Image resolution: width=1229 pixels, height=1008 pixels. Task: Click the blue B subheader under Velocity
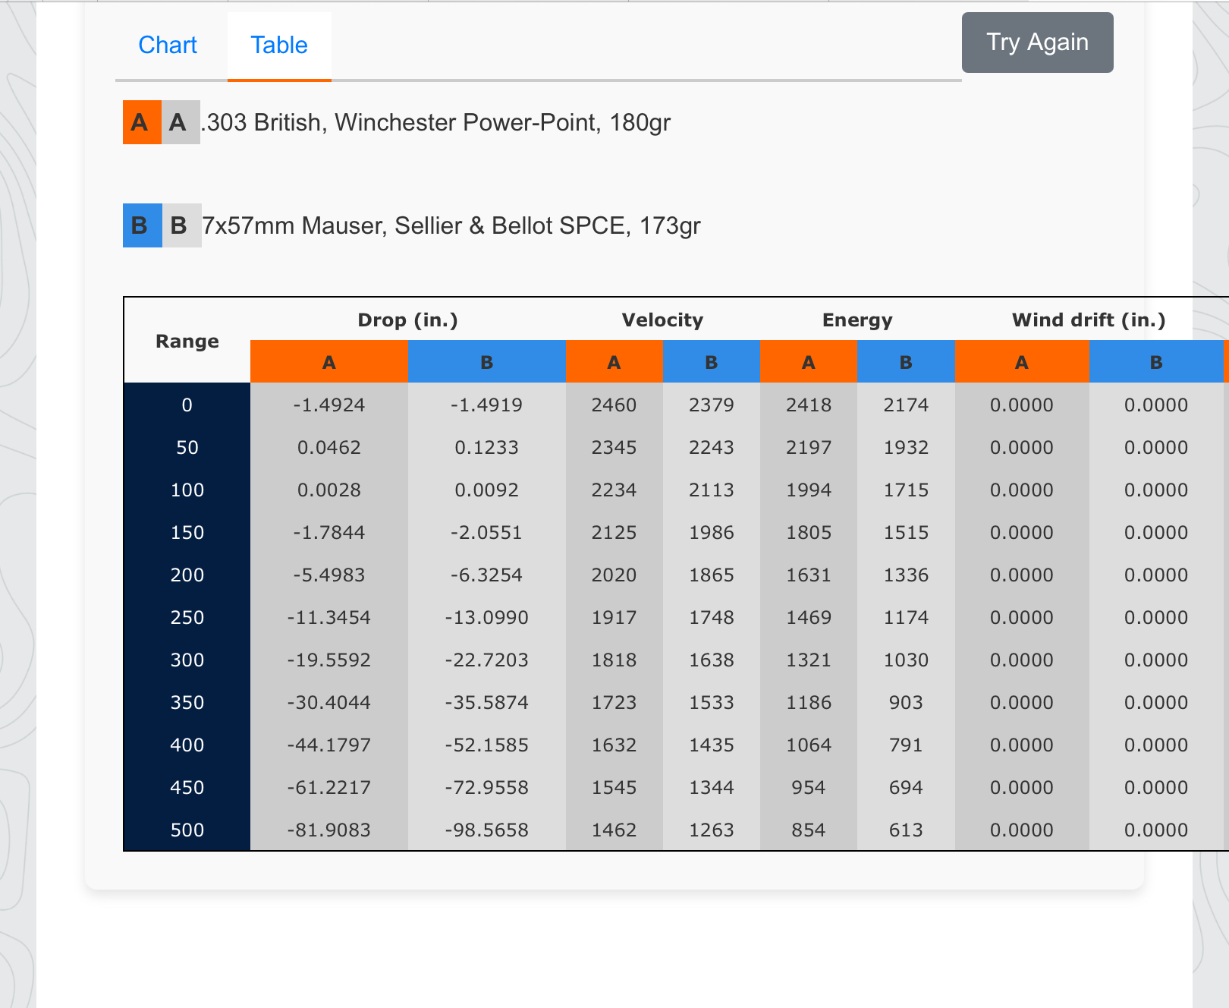(x=712, y=362)
